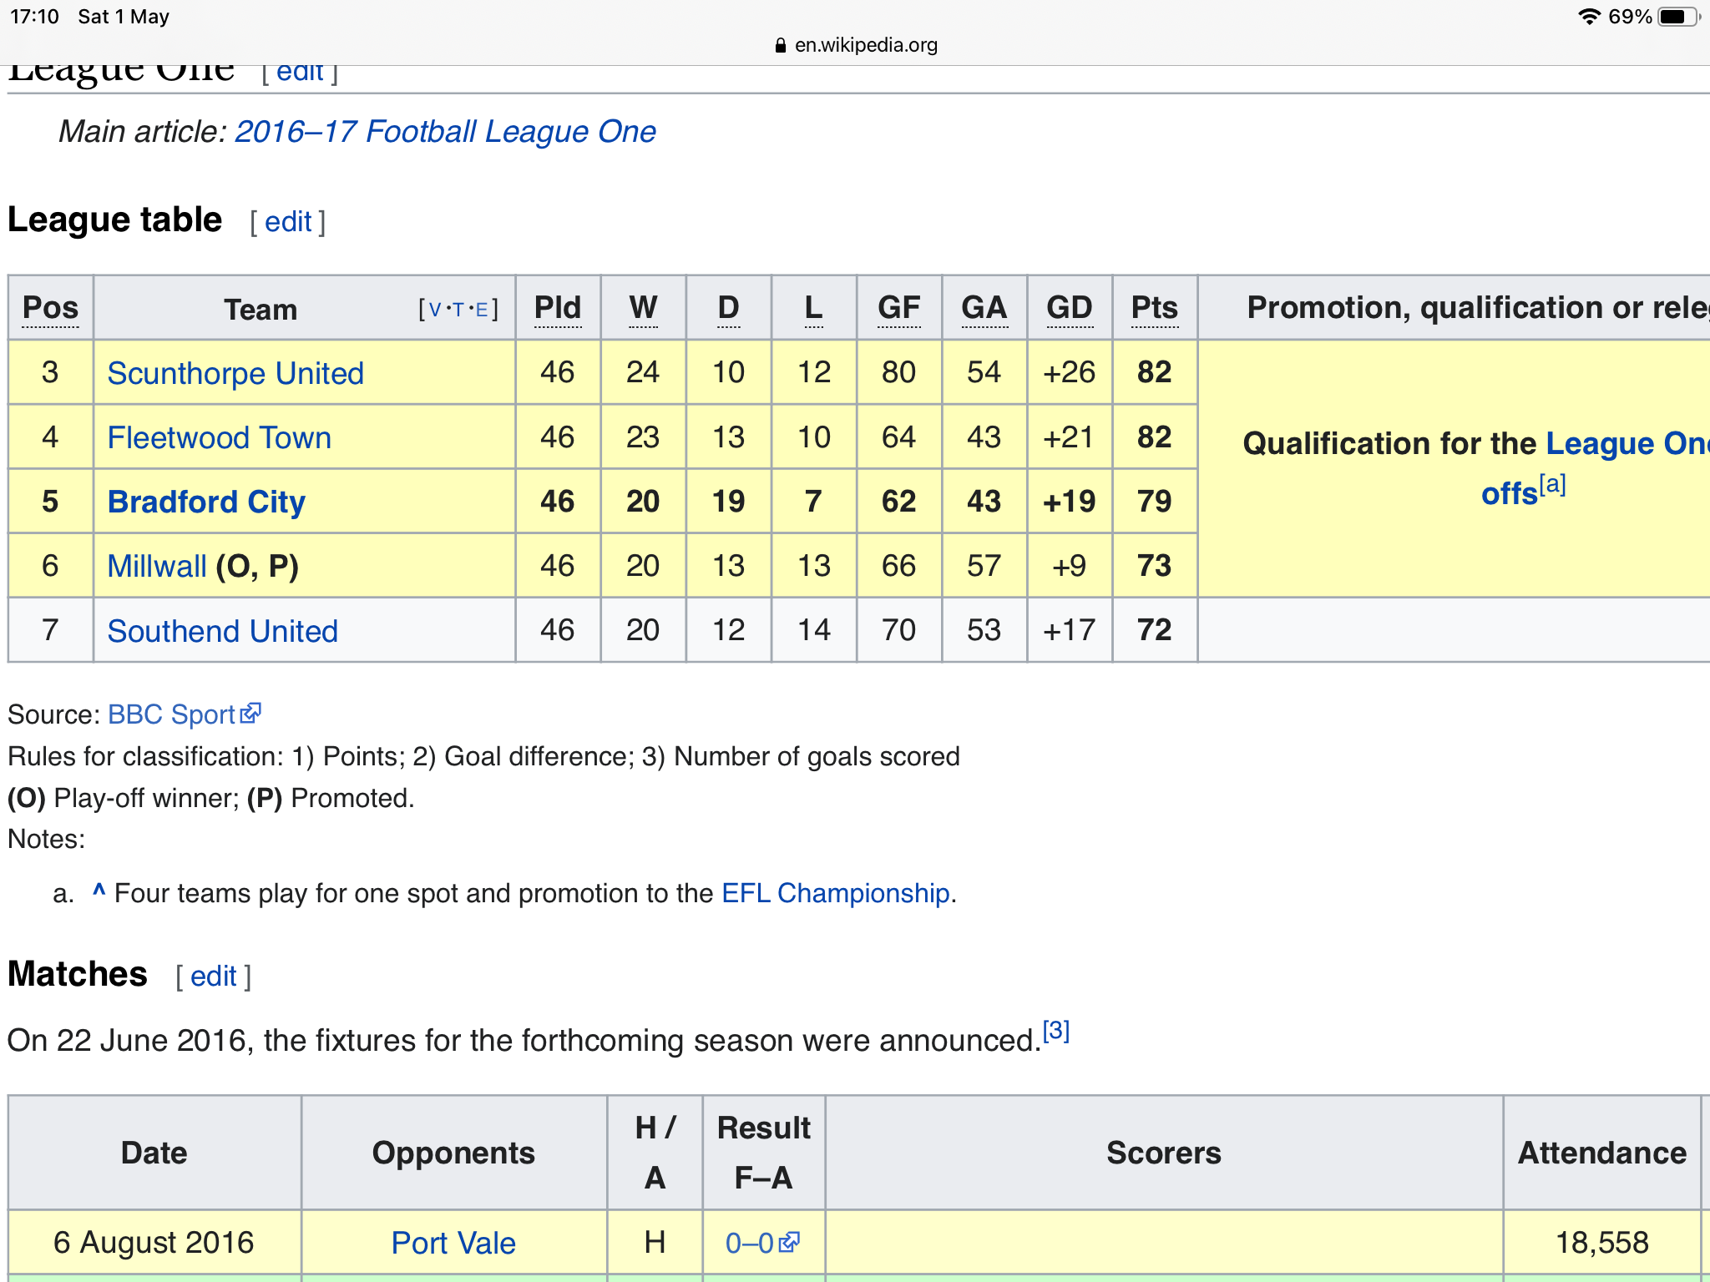Tap the Sat 1 May date in status bar
The height and width of the screenshot is (1282, 1710).
(124, 17)
